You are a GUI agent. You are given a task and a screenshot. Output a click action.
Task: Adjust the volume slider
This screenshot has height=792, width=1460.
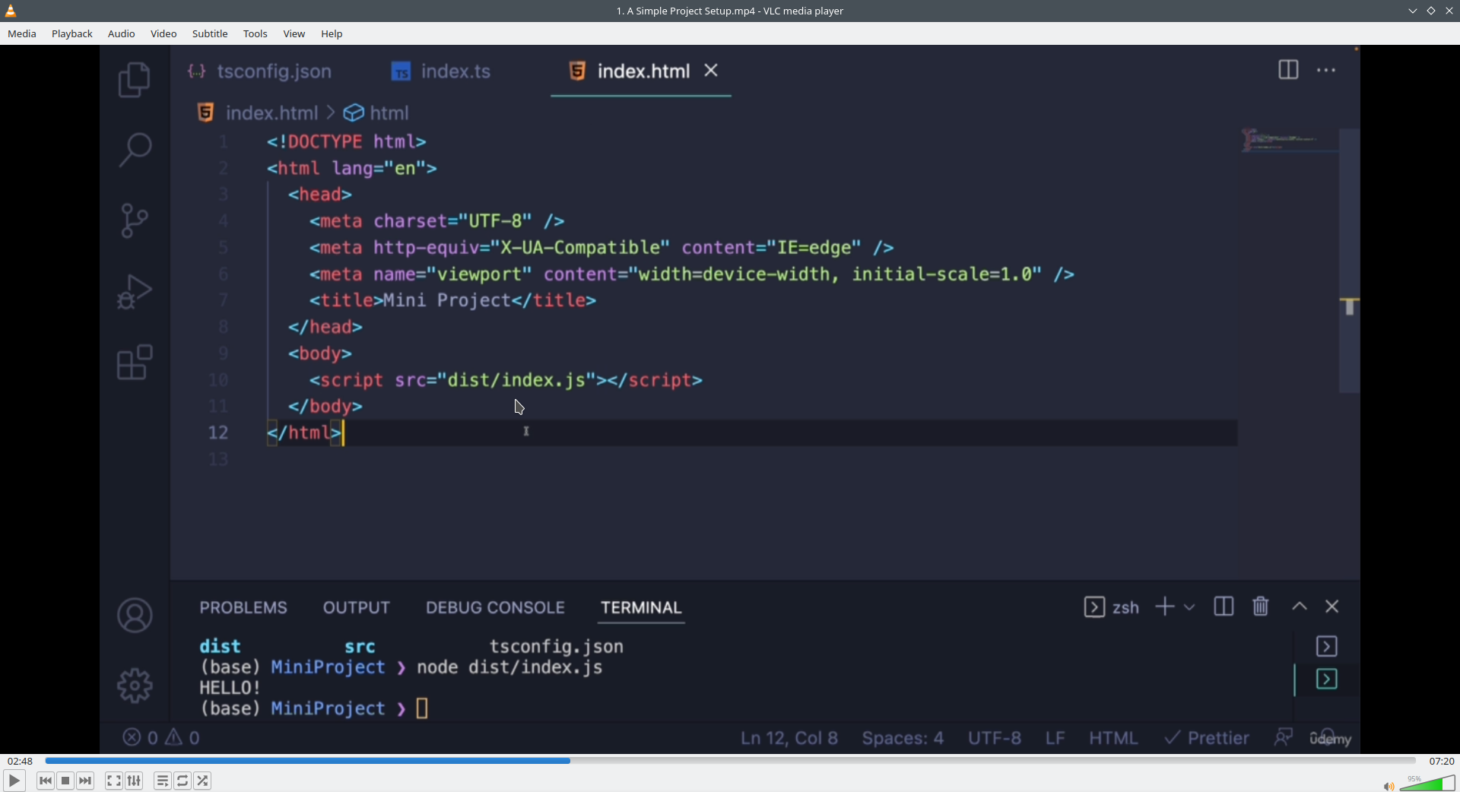1427,784
